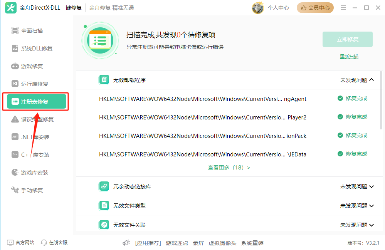Click the [应用推荐] label
This screenshot has height=250, width=385.
(148, 243)
